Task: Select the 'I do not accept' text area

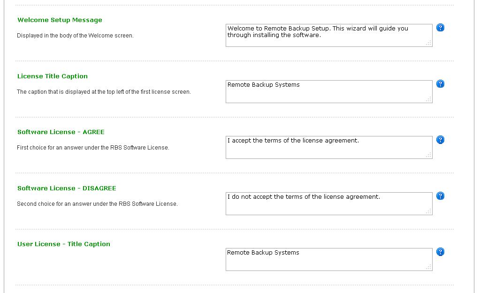Action: pyautogui.click(x=328, y=203)
